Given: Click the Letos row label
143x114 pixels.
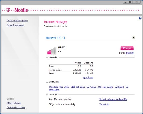Looking at the screenshot, I should point(52,73).
